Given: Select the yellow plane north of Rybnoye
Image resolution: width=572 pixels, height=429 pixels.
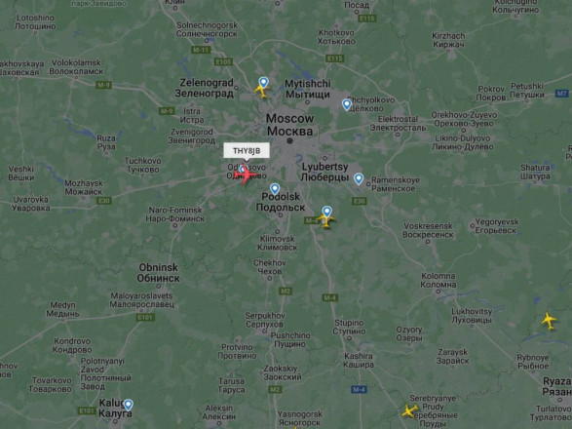Looking at the screenshot, I should 549,321.
